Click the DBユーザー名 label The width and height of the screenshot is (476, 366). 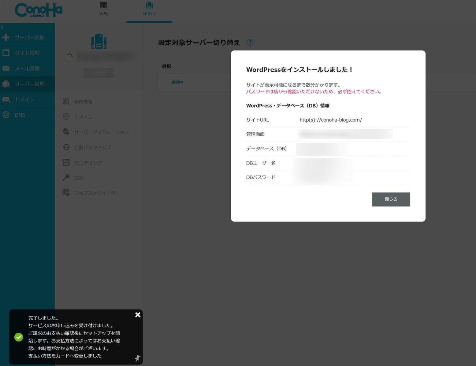pos(261,163)
